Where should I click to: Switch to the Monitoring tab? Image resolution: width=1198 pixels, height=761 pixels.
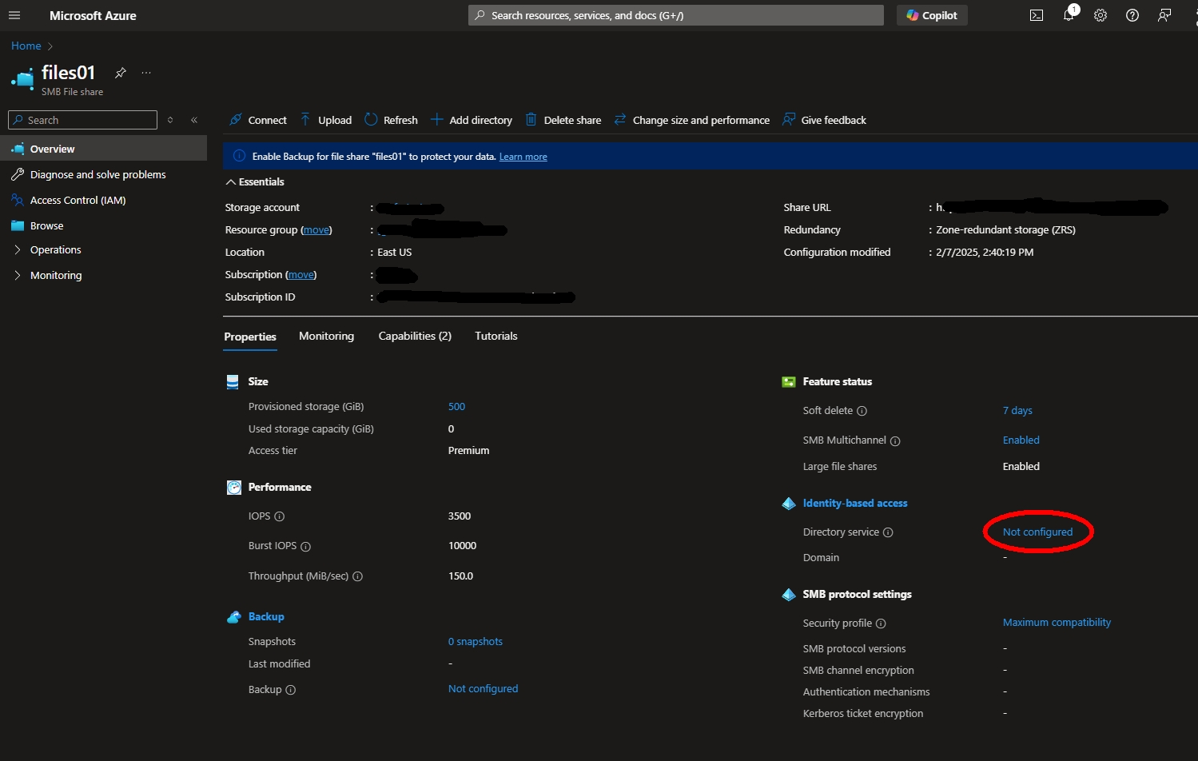pyautogui.click(x=326, y=336)
